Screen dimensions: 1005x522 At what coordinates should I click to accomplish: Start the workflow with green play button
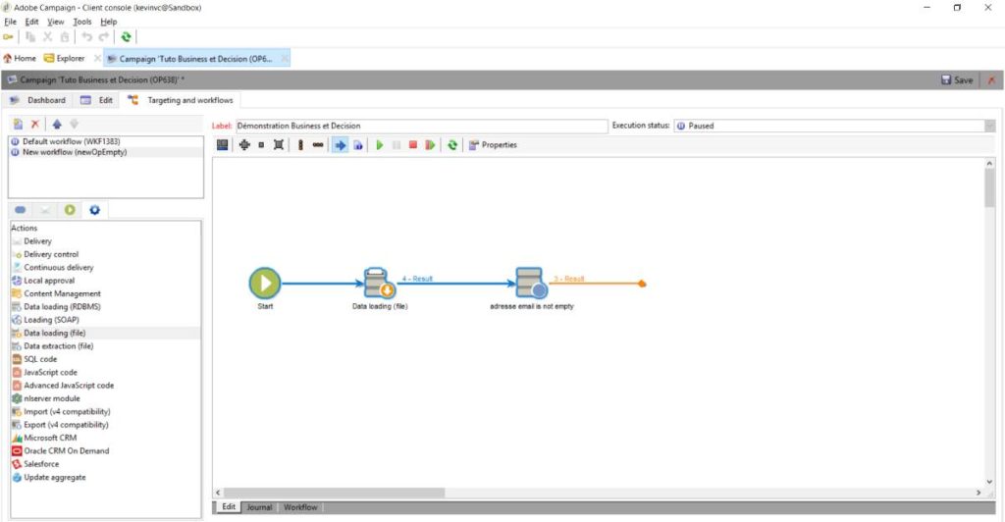pos(380,145)
